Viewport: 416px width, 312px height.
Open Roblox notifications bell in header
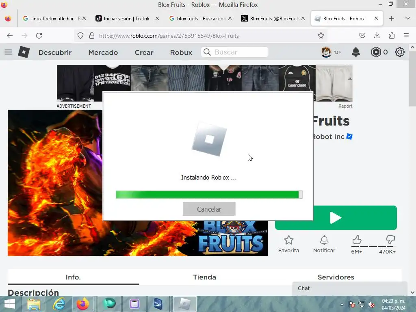coord(355,52)
